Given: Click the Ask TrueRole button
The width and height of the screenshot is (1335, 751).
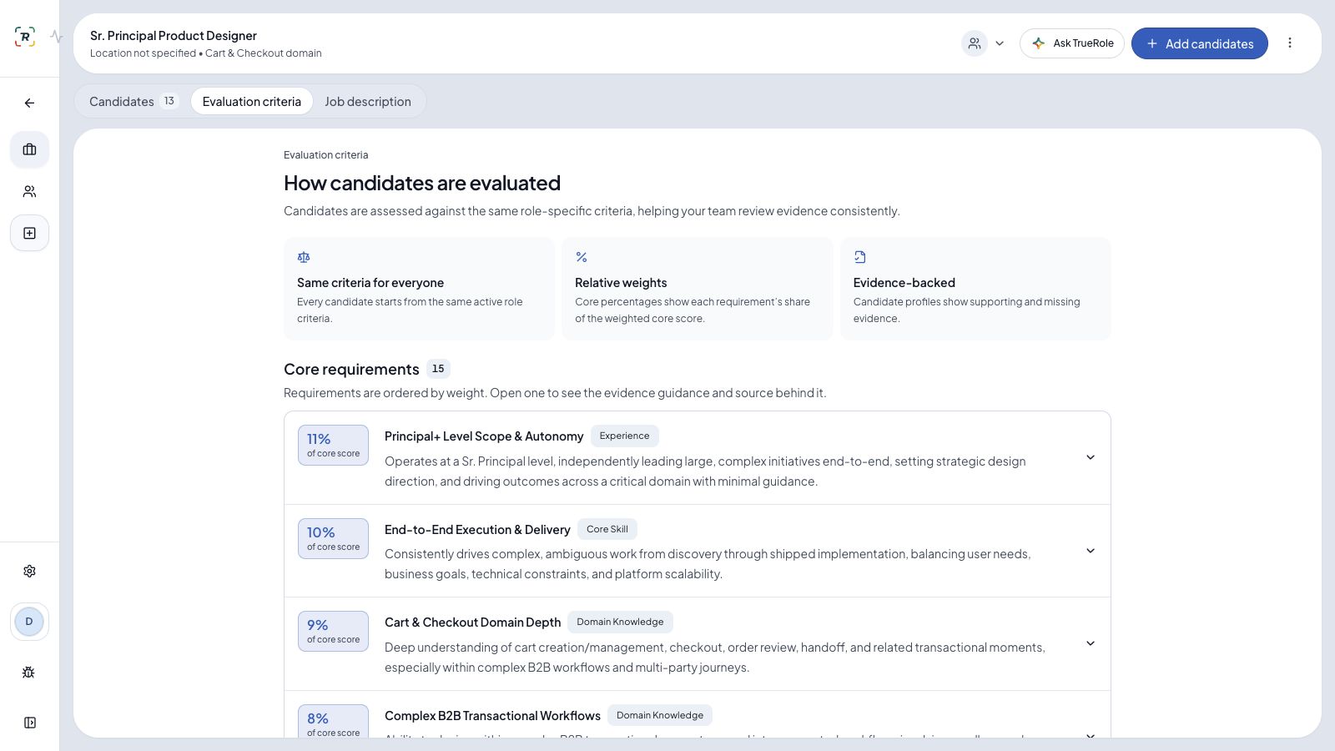Looking at the screenshot, I should click(x=1072, y=43).
